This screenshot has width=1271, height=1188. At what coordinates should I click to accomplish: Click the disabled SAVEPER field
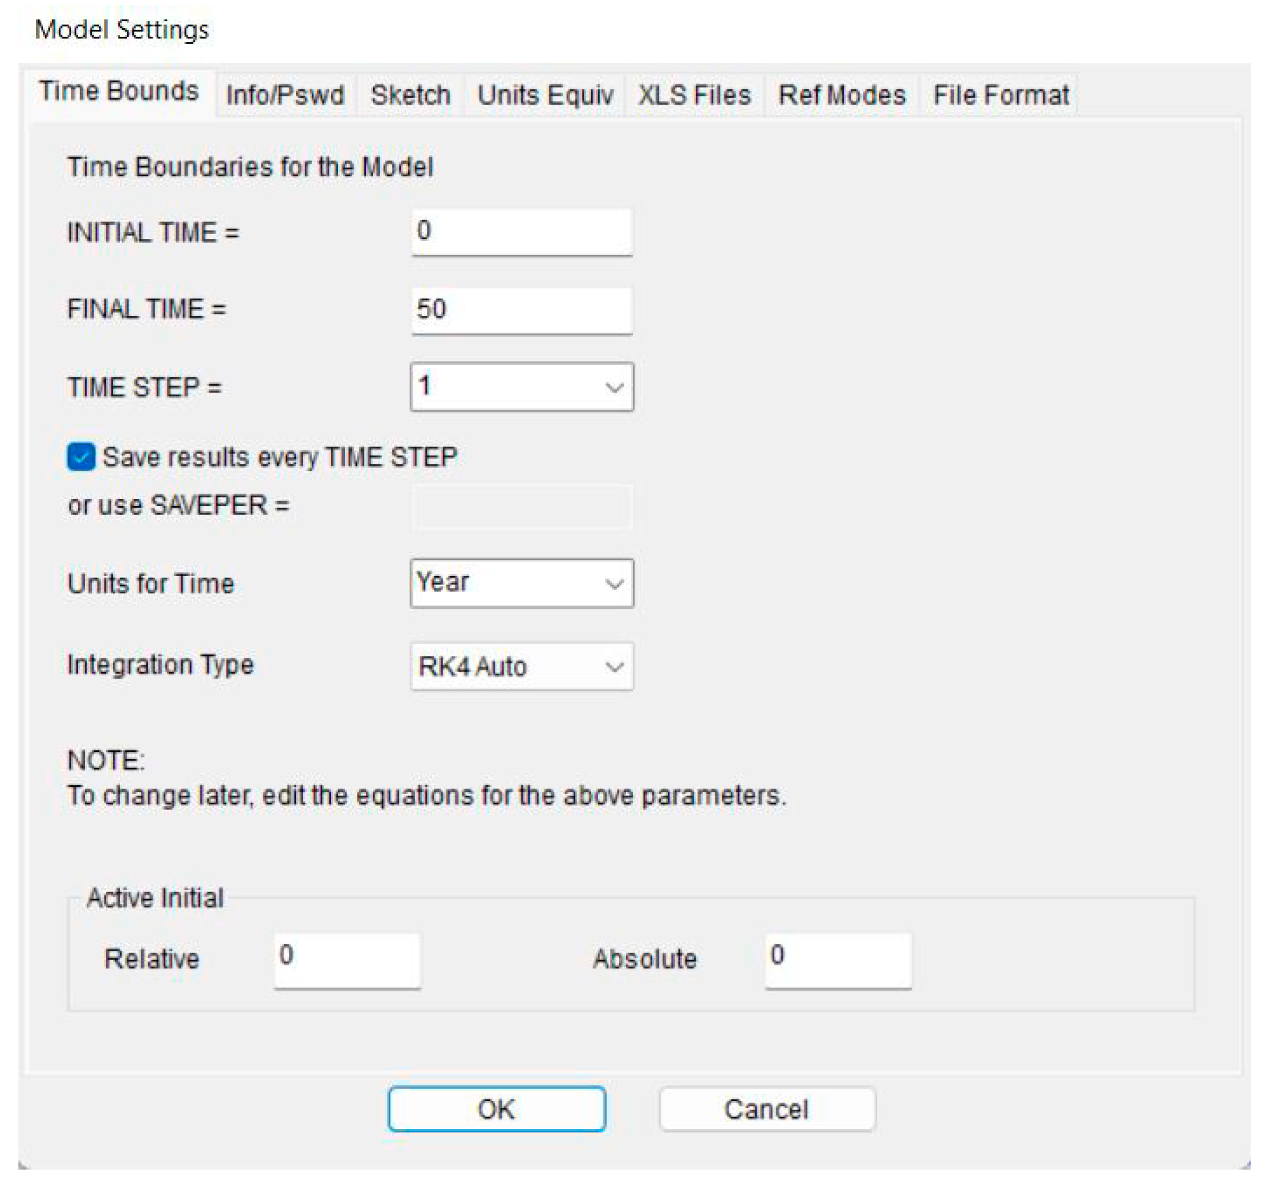pyautogui.click(x=521, y=506)
